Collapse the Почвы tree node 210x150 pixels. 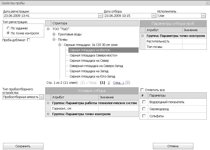[x=54, y=40]
